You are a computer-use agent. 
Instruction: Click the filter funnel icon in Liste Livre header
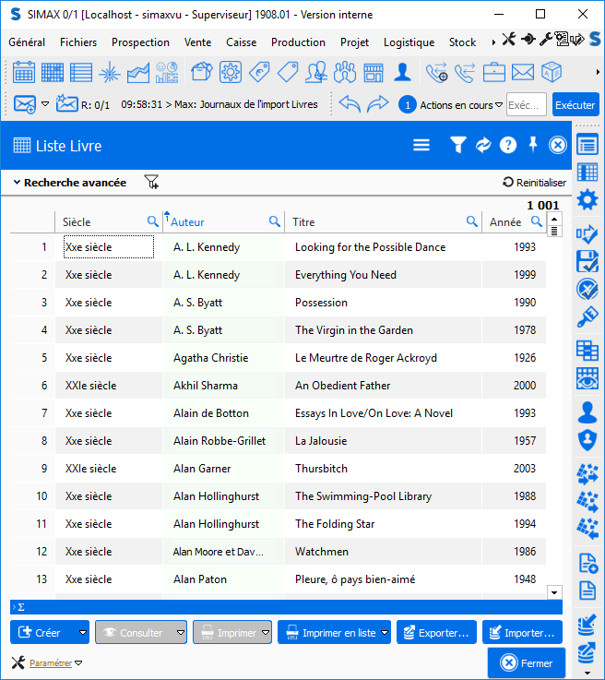coord(457,145)
